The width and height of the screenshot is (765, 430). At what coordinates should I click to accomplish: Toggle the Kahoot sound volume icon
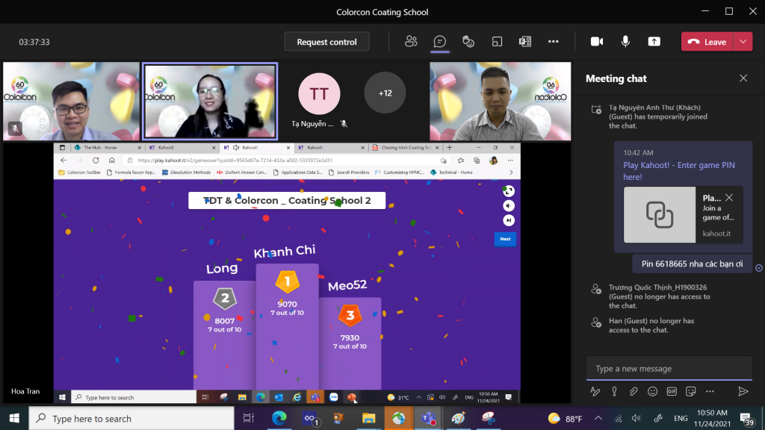coord(508,206)
